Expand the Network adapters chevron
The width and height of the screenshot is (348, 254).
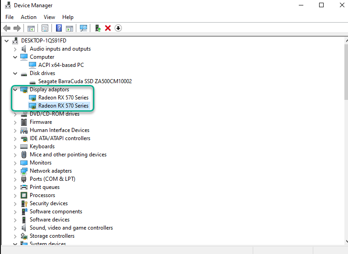click(15, 171)
